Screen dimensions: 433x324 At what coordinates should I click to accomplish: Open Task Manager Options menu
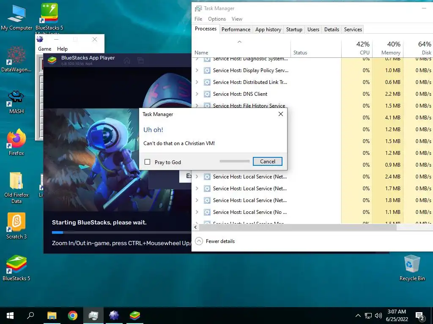click(217, 19)
